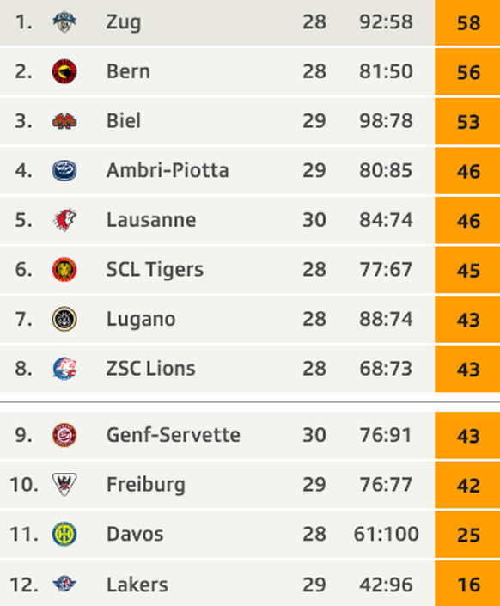500x606 pixels.
Task: Click the Davos 61:100 goal difference
Action: pos(386,534)
